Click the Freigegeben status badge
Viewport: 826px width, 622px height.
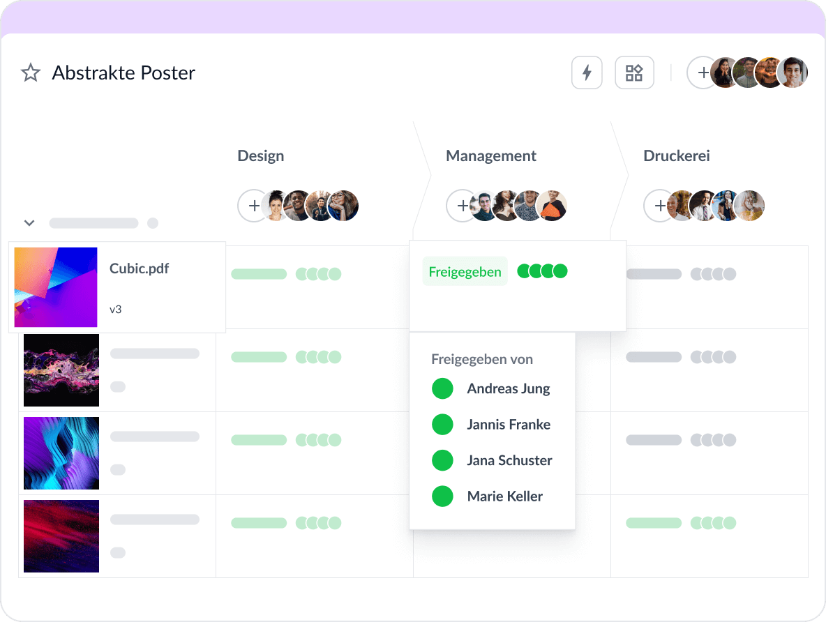point(465,271)
